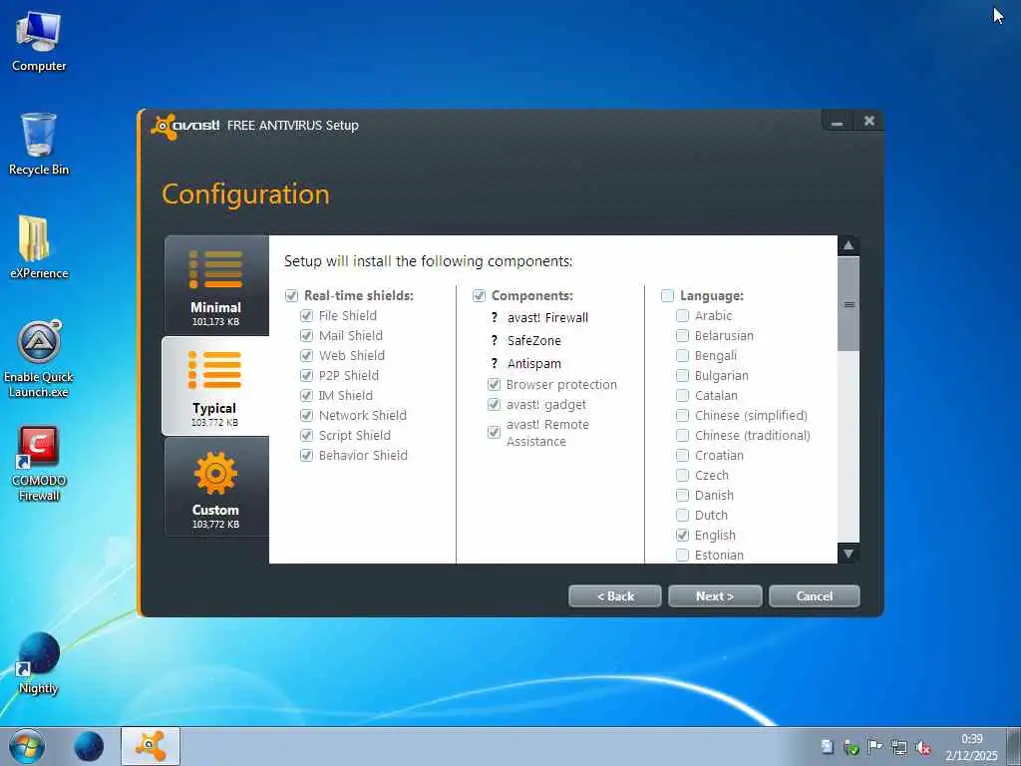This screenshot has height=766, width=1021.
Task: Toggle the Language group checkbox
Action: 667,295
